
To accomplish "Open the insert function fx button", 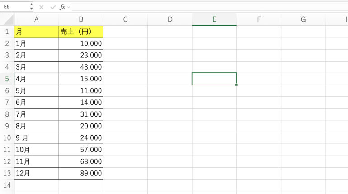I will (62, 7).
